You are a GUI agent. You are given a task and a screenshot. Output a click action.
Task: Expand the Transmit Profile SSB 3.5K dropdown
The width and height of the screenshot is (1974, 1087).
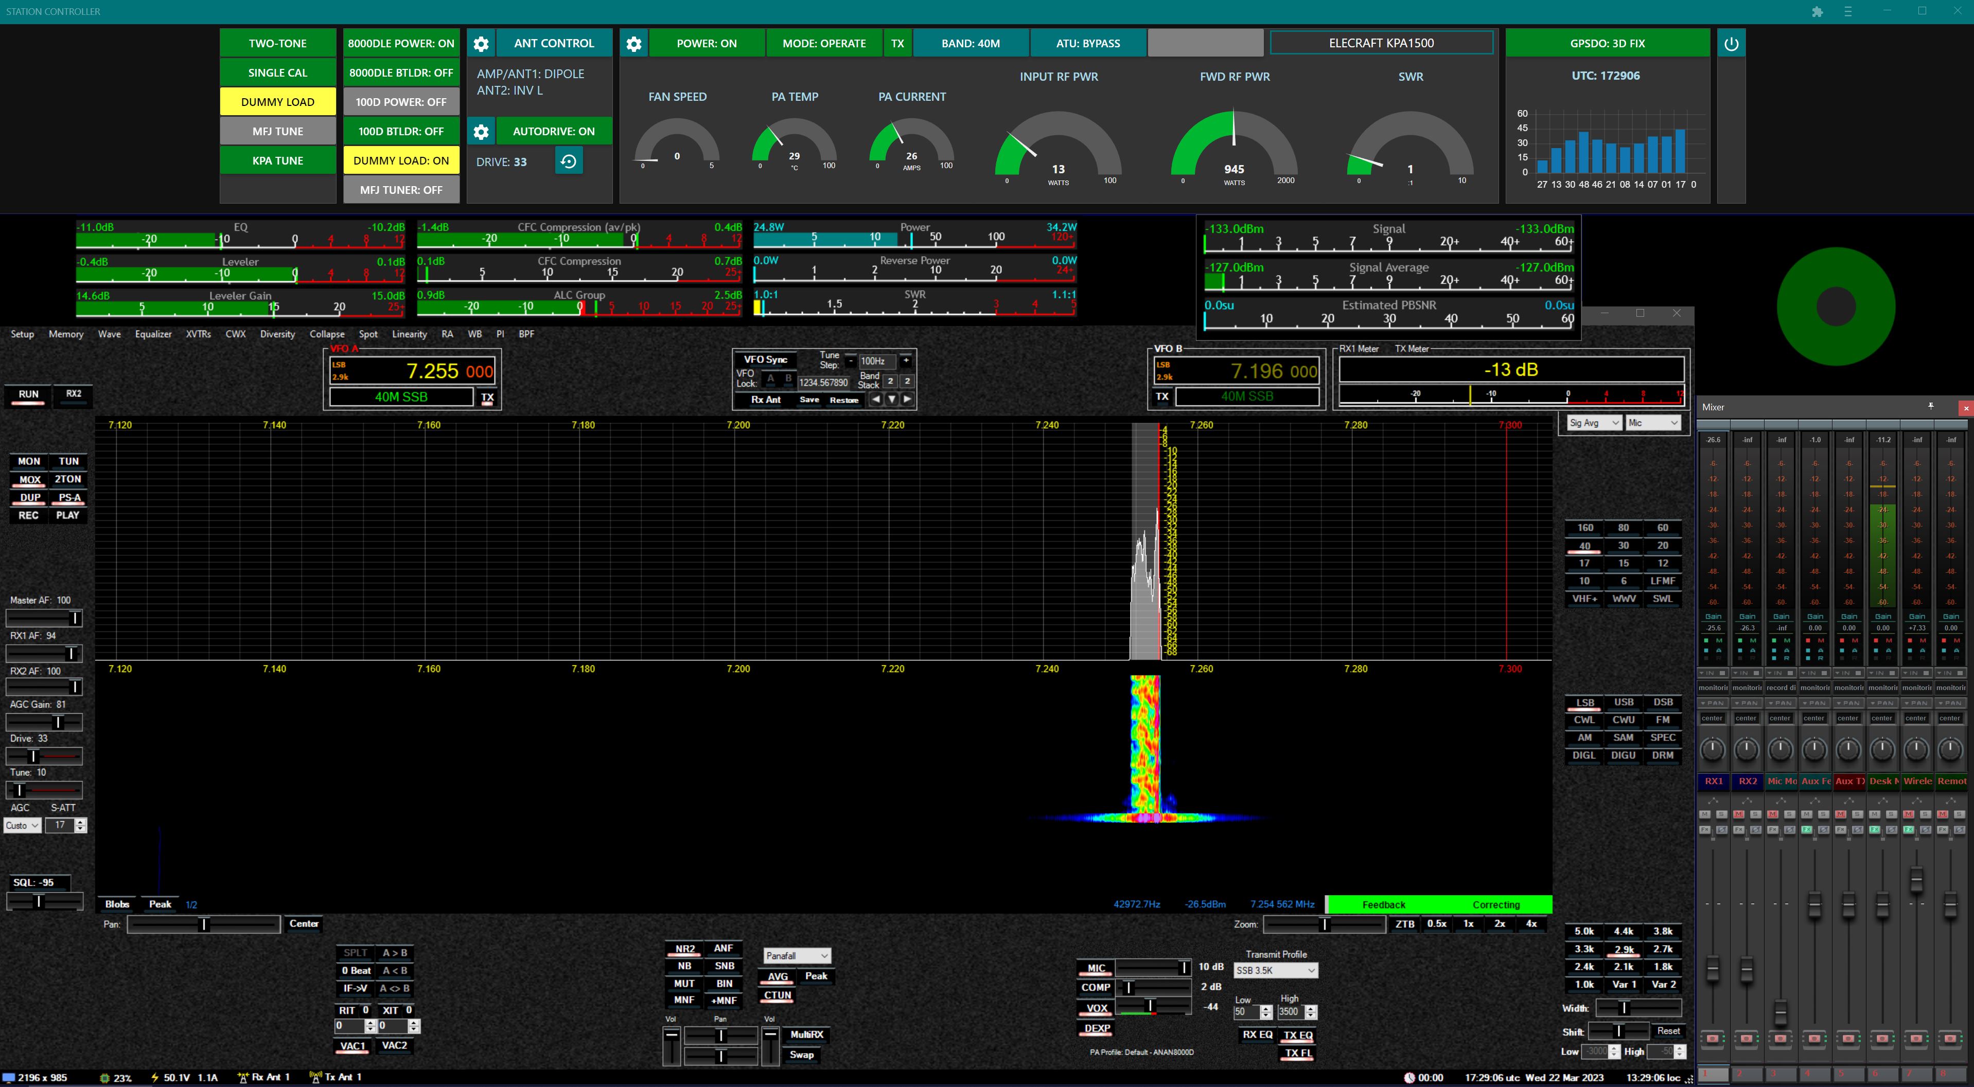[x=1276, y=971]
